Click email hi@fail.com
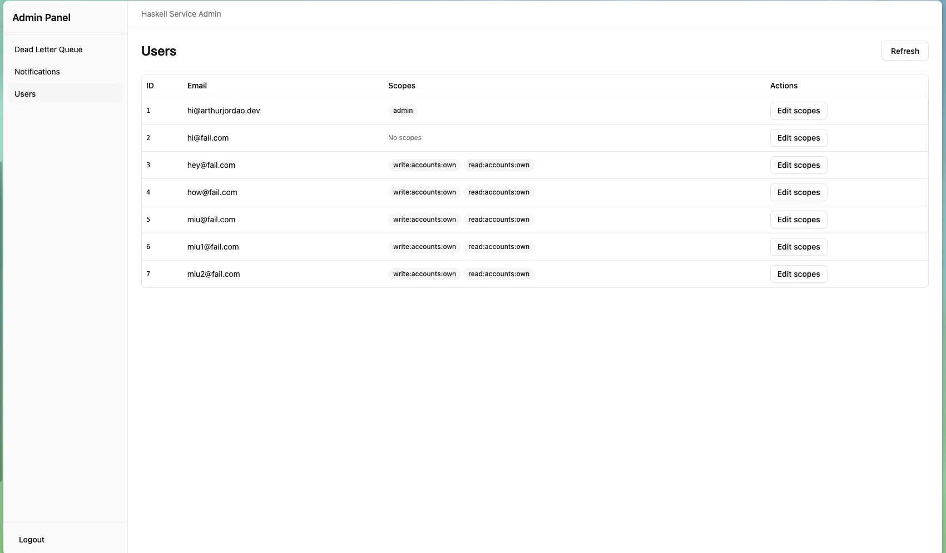Screen dimensions: 946x553 208,138
